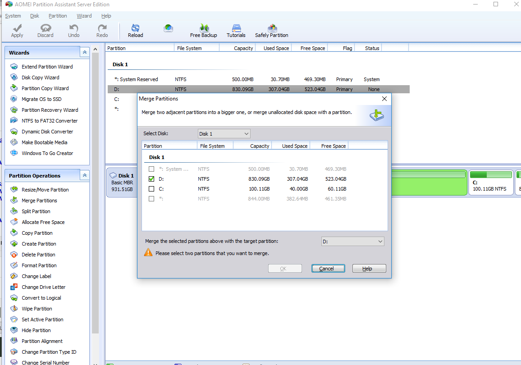The image size is (521, 365).
Task: Select D: row in main partition list
Action: coord(258,89)
